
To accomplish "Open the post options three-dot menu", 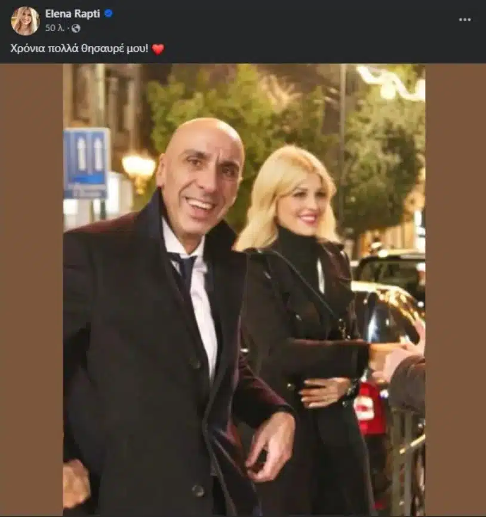I will [465, 20].
